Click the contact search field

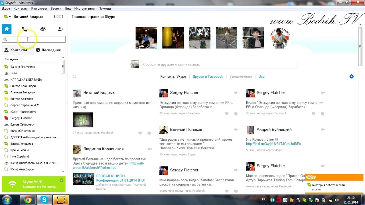click(34, 39)
